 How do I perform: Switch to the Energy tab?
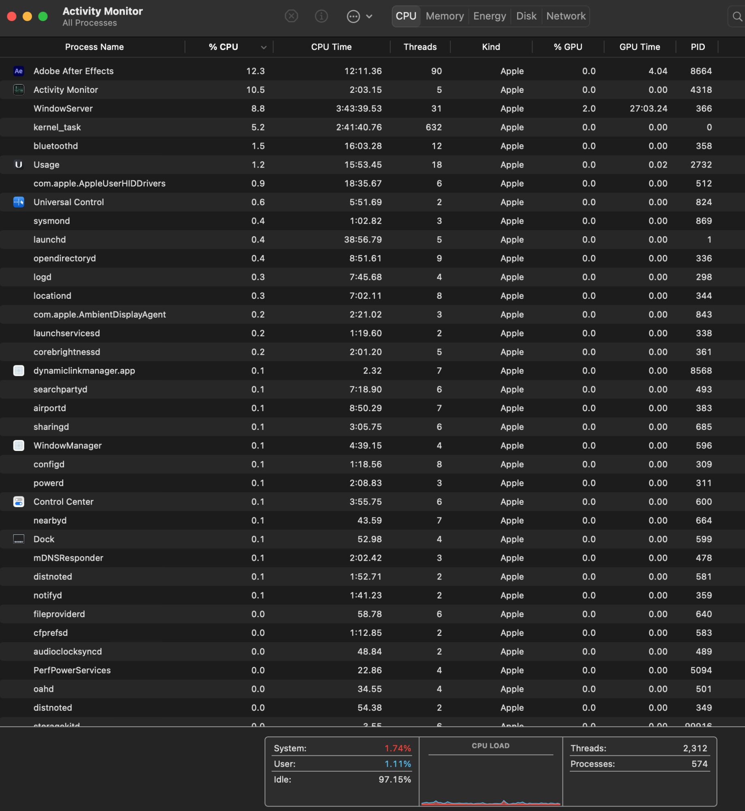click(x=490, y=16)
